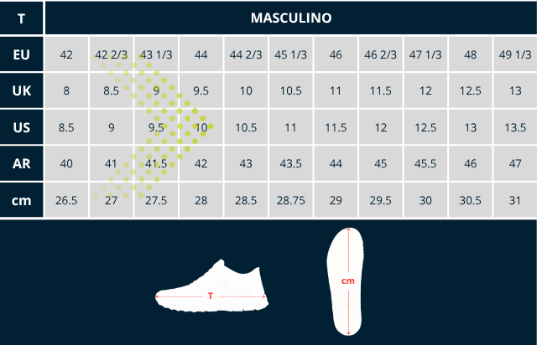Click AR size 43.5 cell

290,163
